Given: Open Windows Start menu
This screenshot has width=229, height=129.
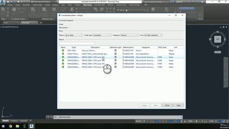Looking at the screenshot, I should (3, 126).
